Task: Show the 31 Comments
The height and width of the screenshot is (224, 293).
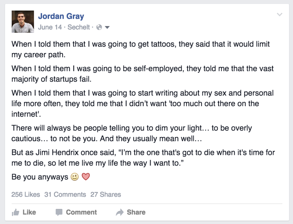Action: [65, 195]
